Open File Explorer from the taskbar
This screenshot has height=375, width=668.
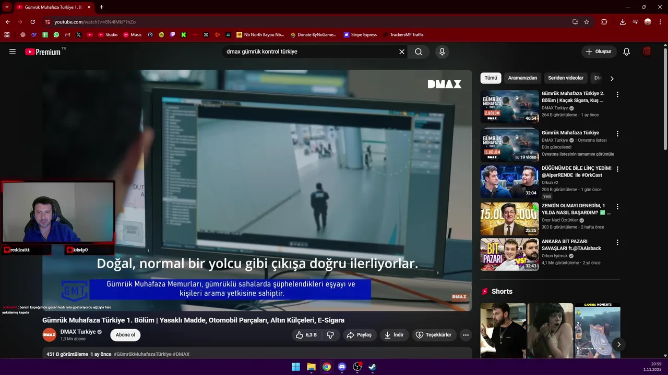pyautogui.click(x=311, y=367)
